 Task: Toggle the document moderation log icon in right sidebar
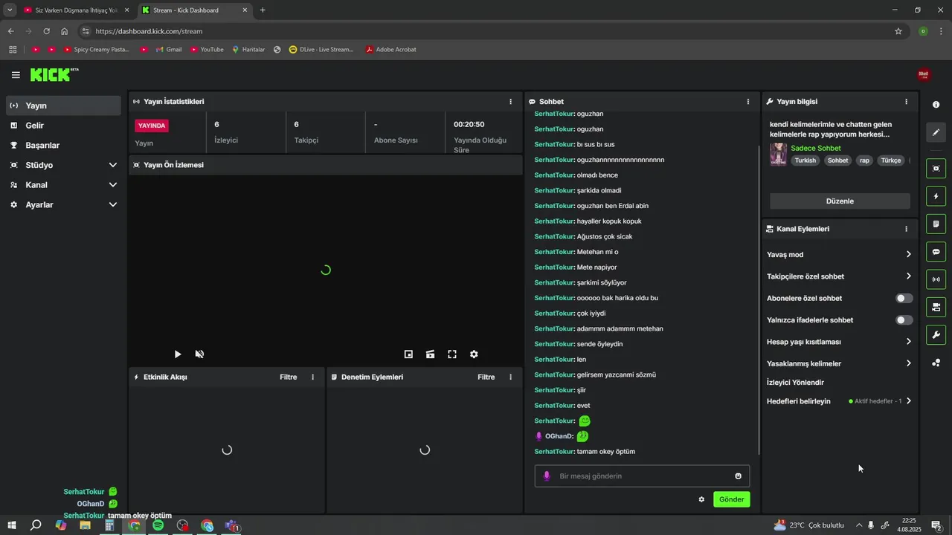tap(936, 224)
